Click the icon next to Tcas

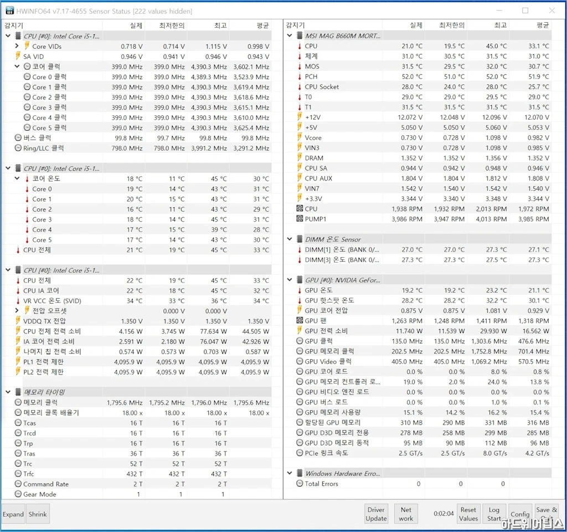coord(18,422)
